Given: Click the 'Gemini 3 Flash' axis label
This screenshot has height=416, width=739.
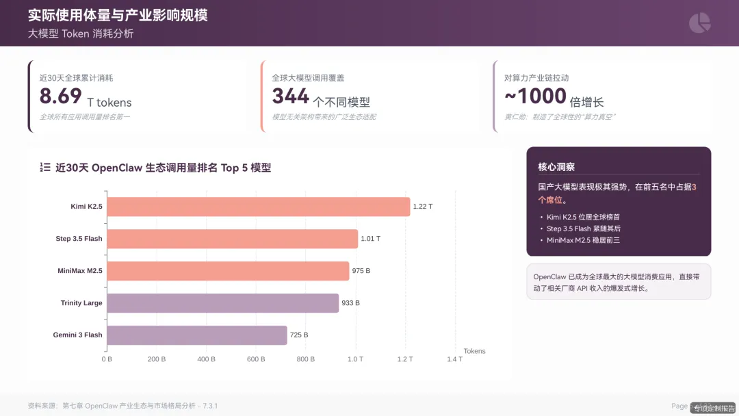Looking at the screenshot, I should pyautogui.click(x=77, y=335).
